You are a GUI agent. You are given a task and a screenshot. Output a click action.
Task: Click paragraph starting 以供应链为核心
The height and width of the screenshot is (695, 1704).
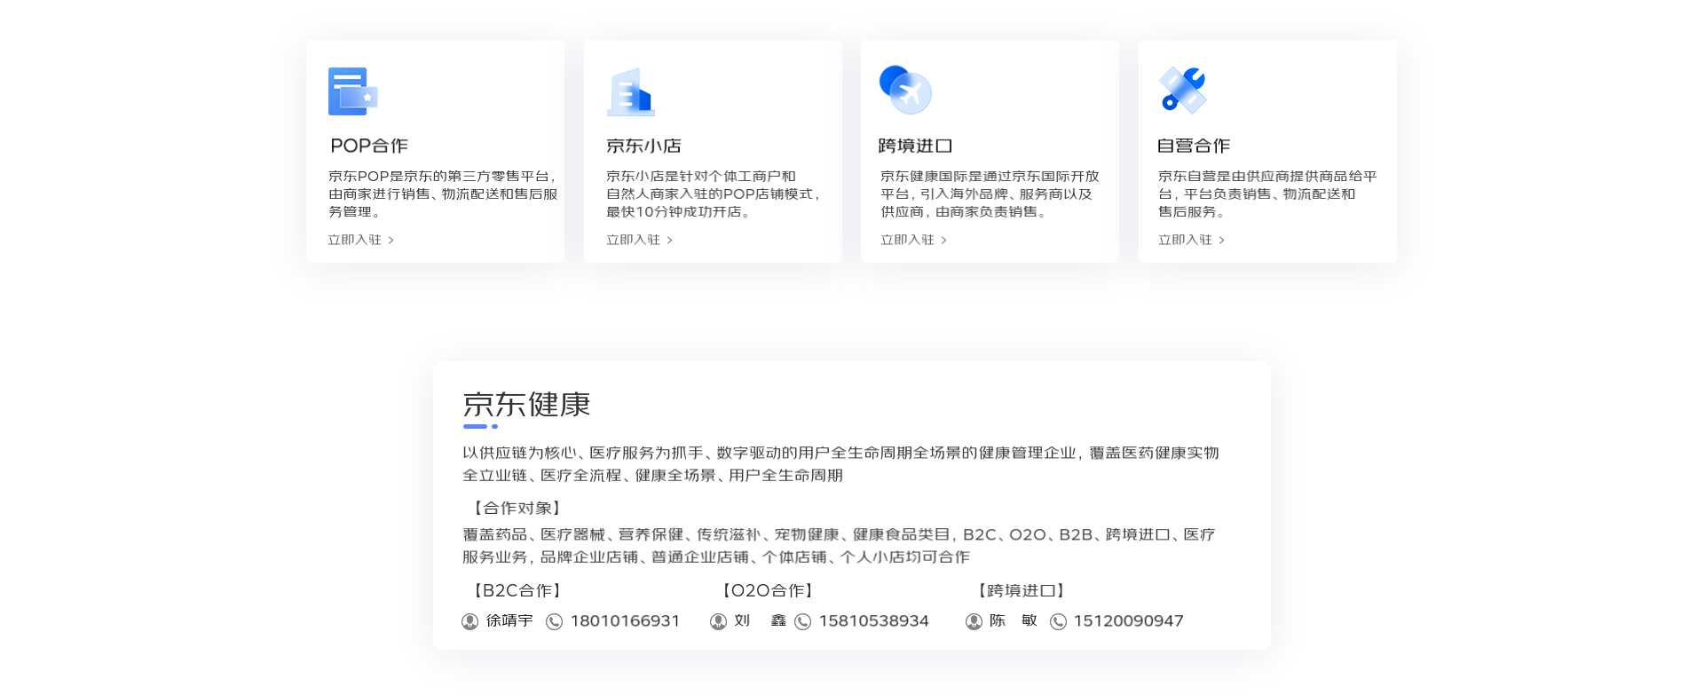(840, 464)
